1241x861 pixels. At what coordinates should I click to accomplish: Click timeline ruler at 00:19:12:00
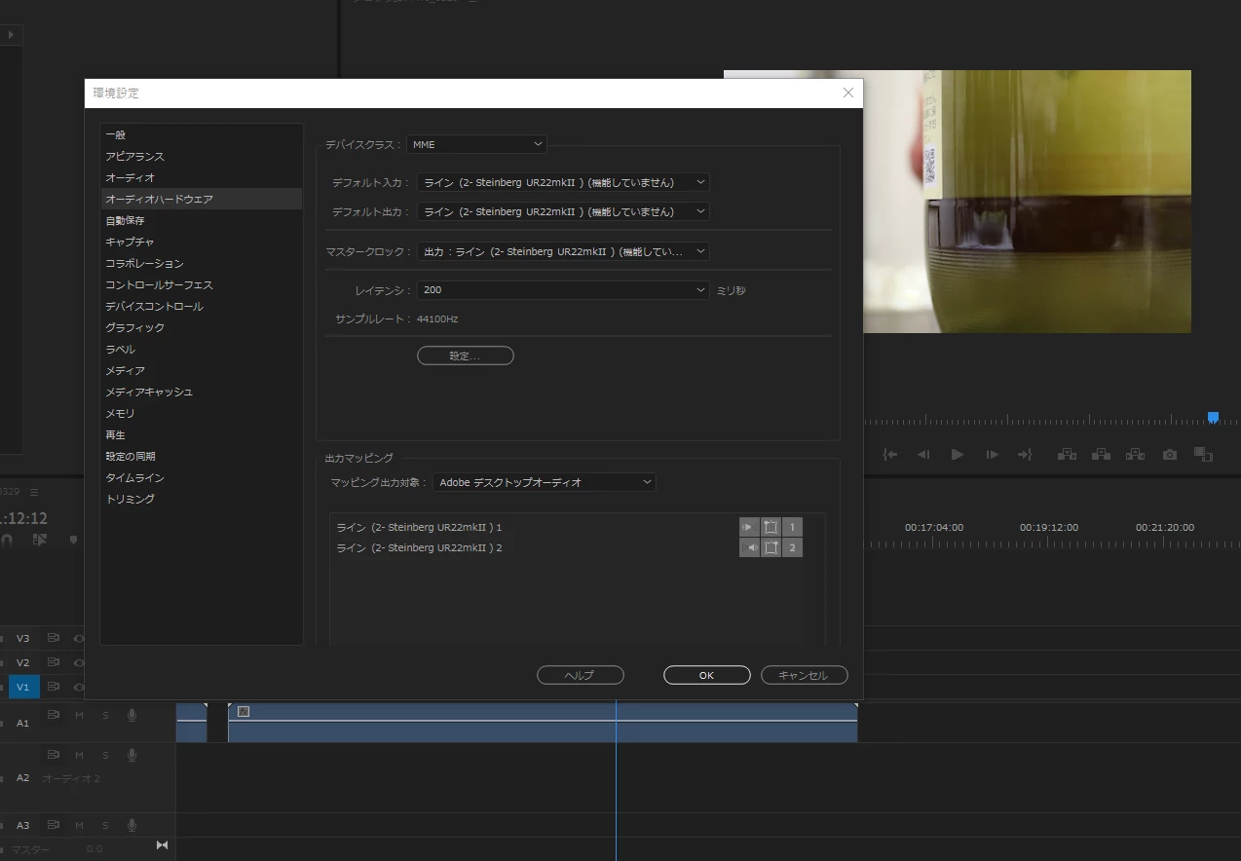(x=1049, y=527)
